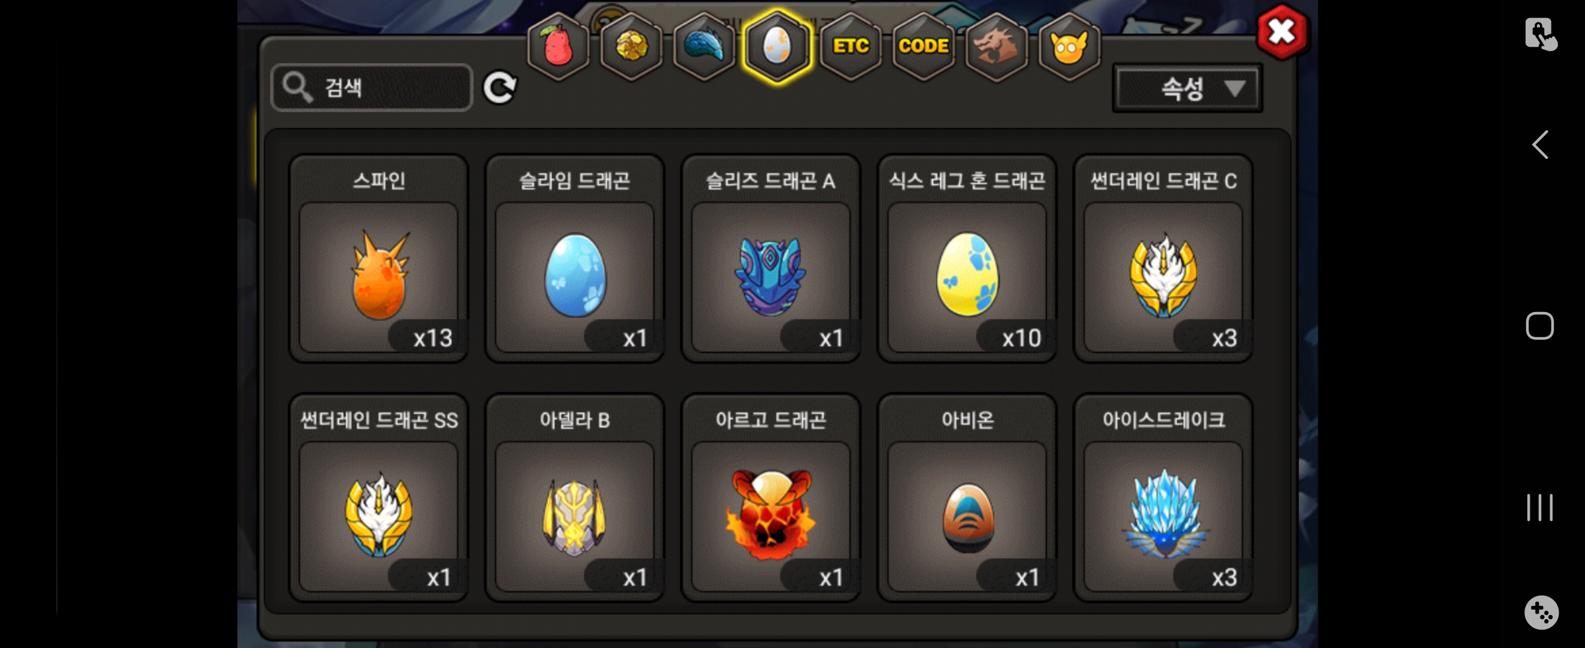Select the 아이스드레이크 crystal egg

[1163, 497]
